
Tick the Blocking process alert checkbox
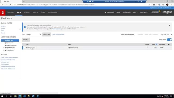pyautogui.click(x=25, y=48)
